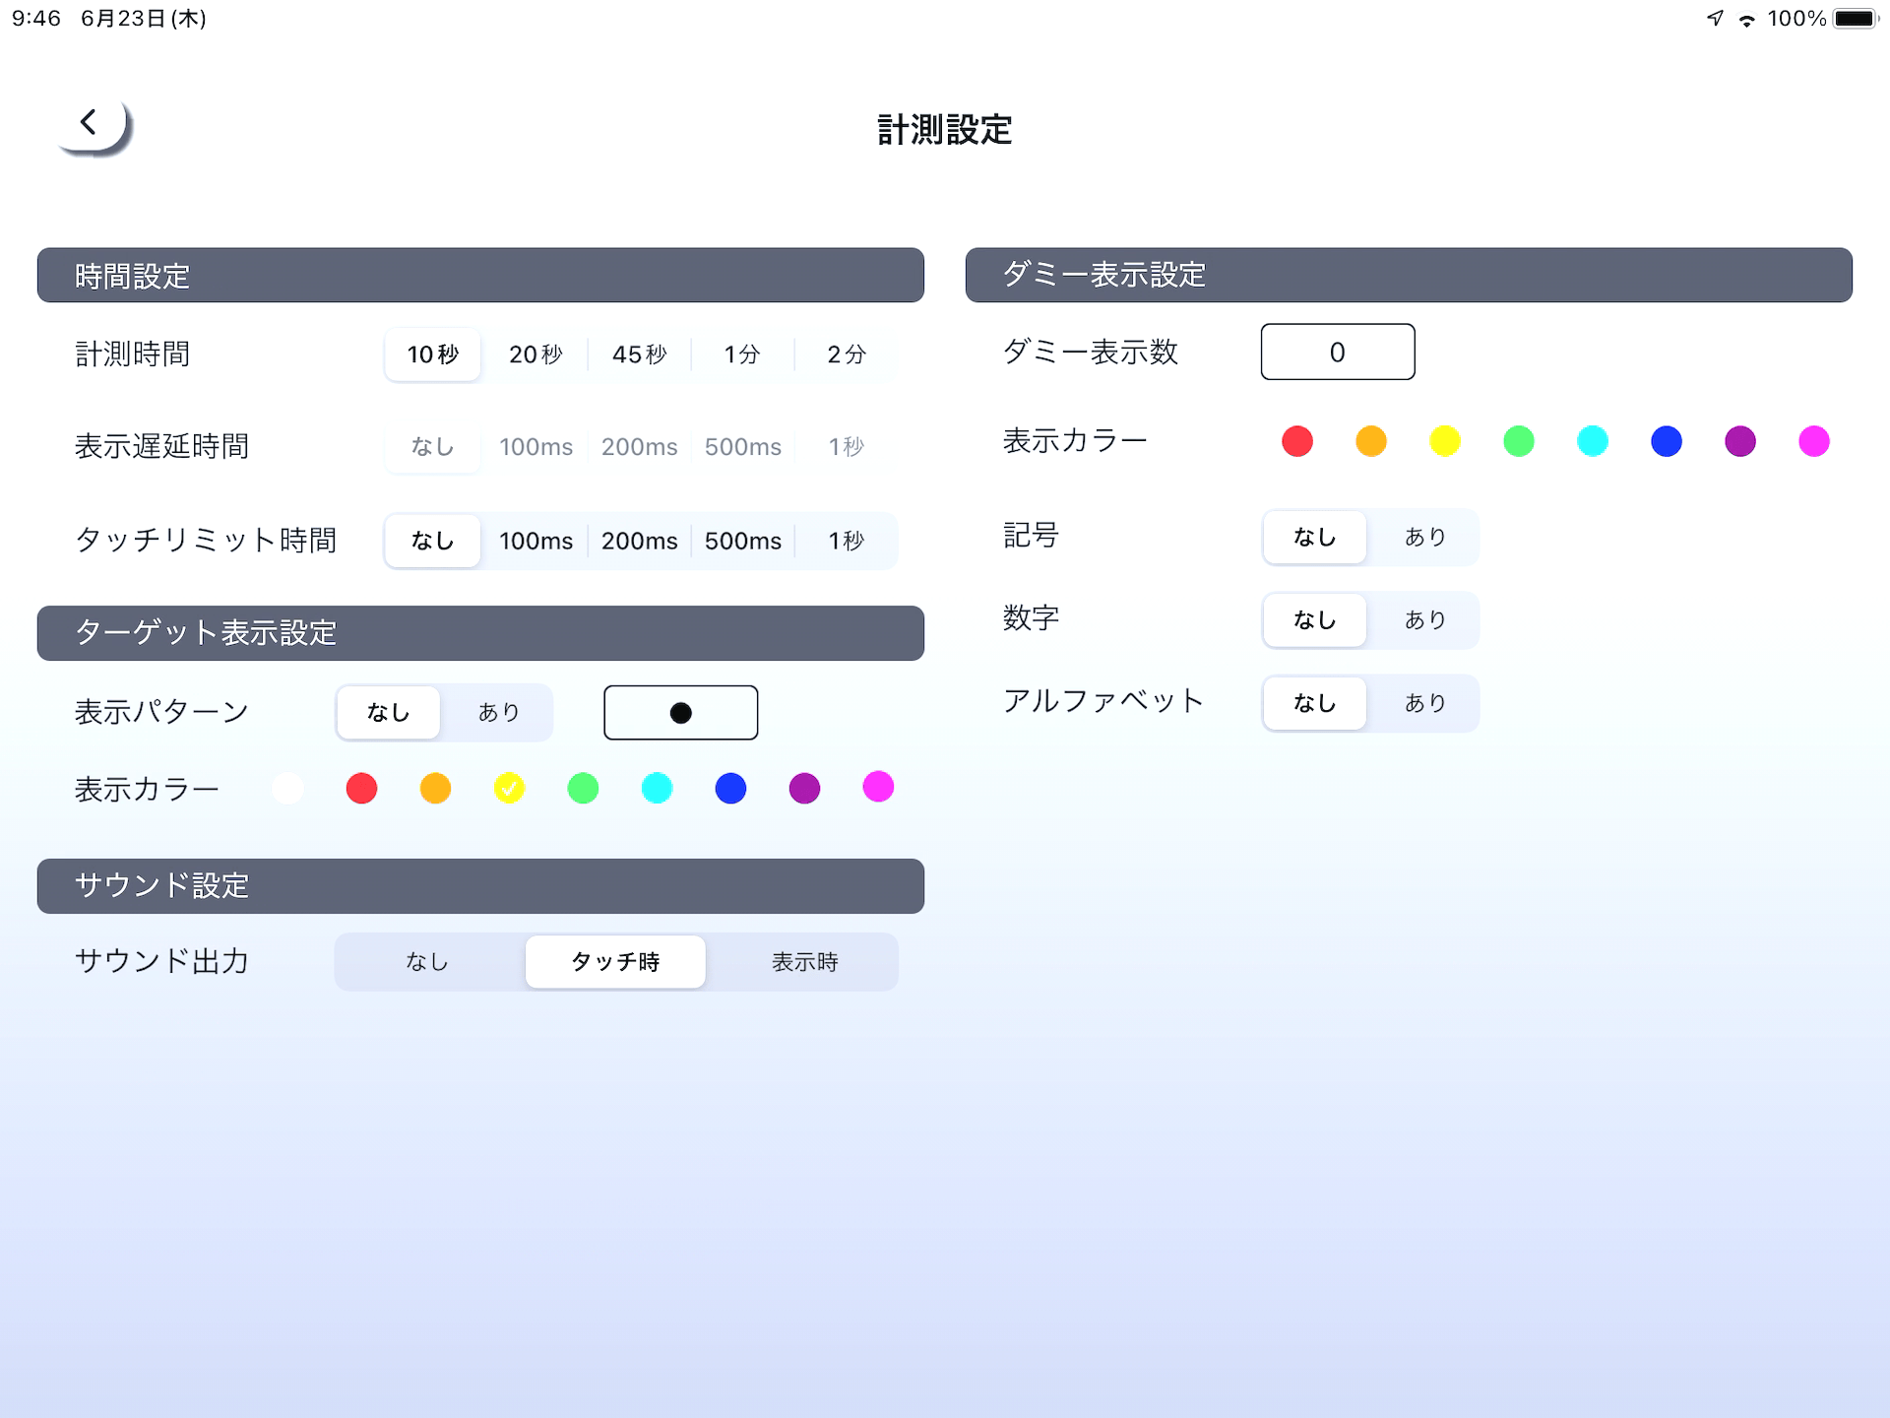Enable アルファベット with あり

1424,703
